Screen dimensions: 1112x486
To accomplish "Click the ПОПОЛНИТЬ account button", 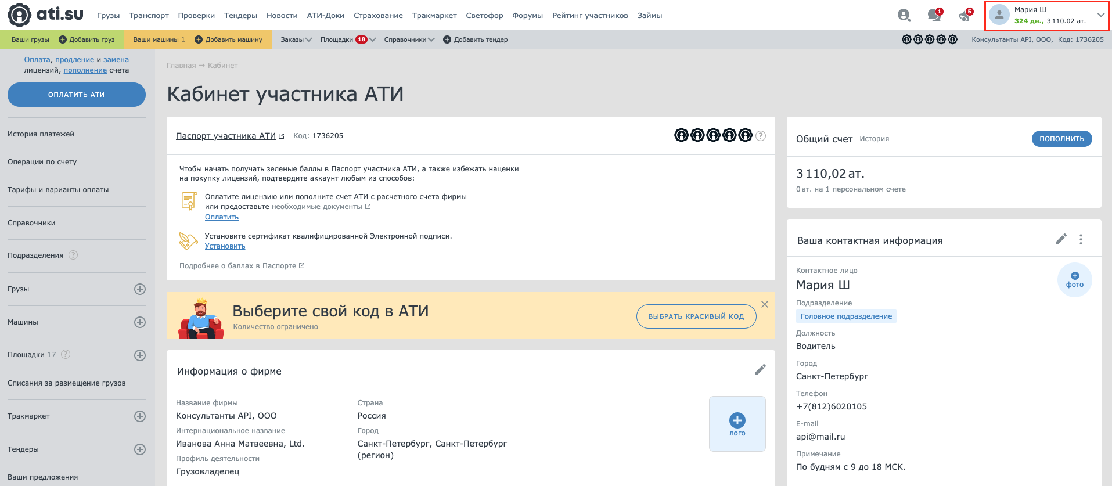I will tap(1061, 139).
